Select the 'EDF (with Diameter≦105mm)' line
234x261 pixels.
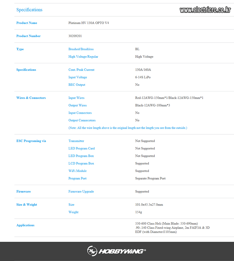(156, 232)
